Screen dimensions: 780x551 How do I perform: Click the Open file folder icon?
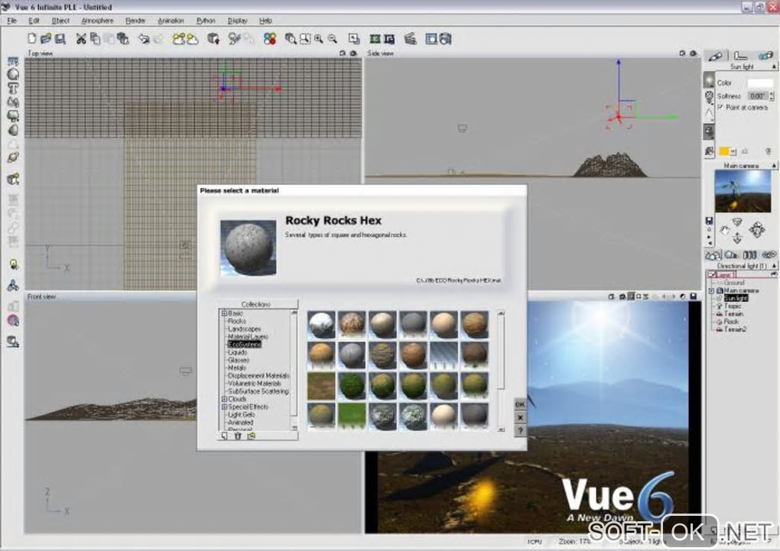46,39
